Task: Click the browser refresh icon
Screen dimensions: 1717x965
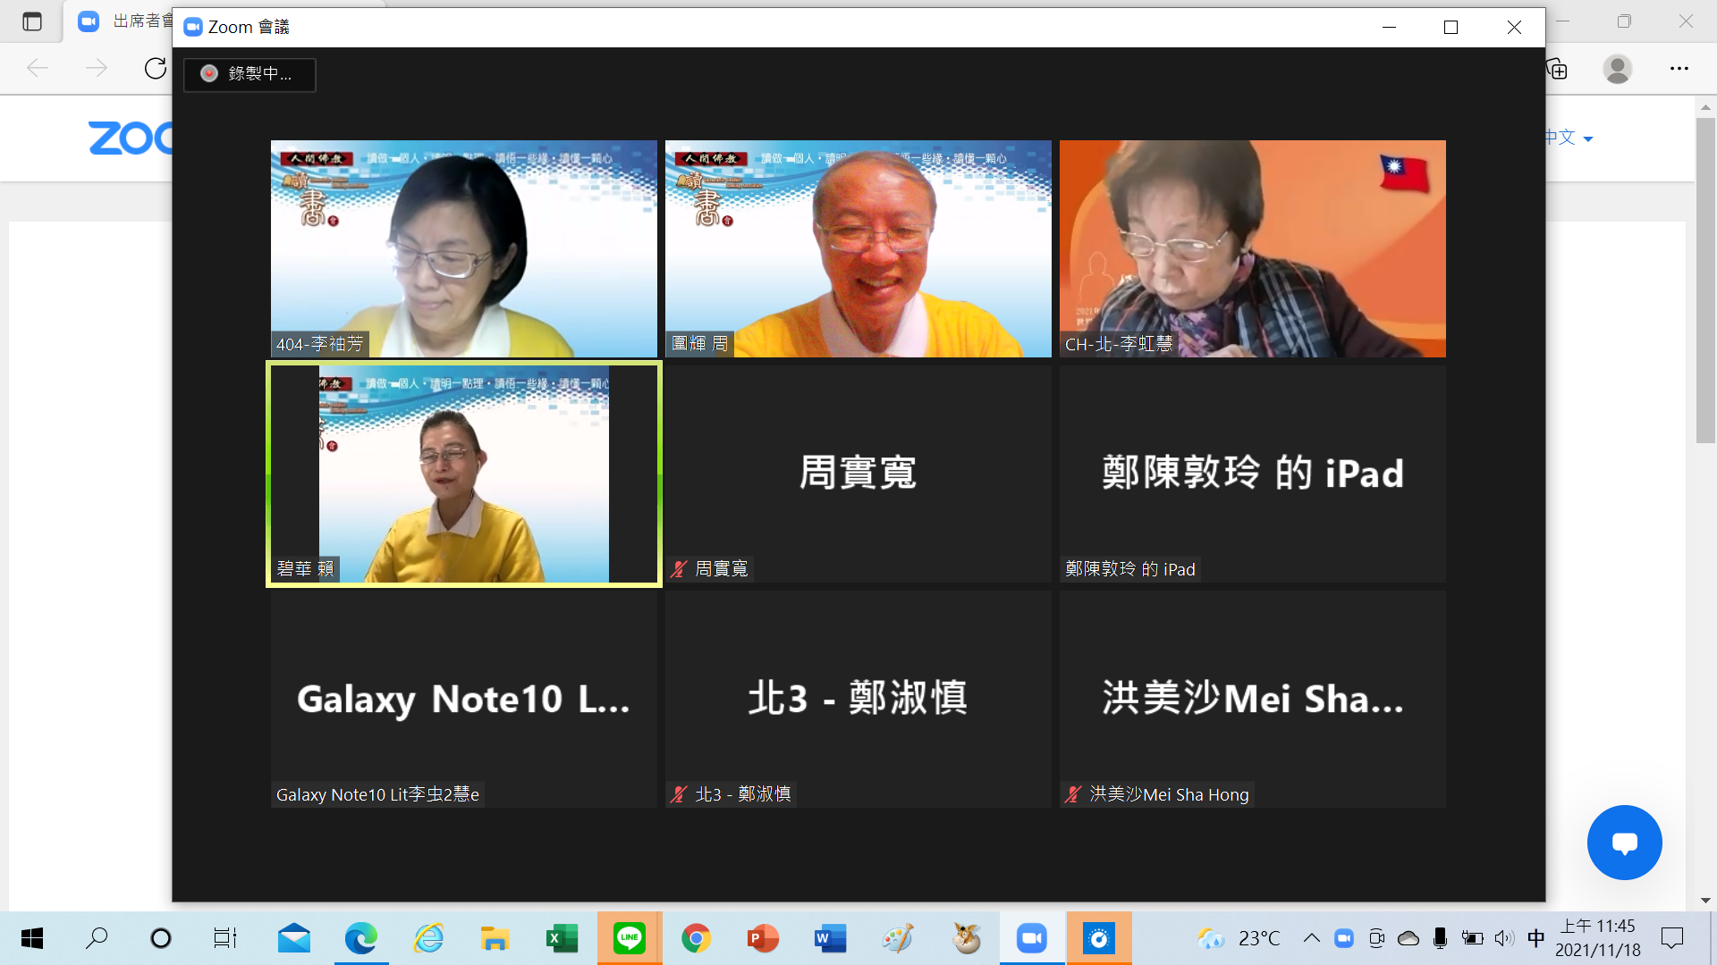Action: [156, 69]
